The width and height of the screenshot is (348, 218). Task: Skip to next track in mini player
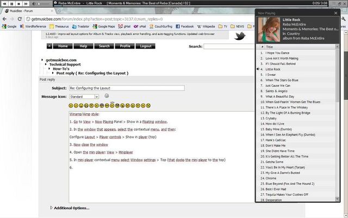point(26,4)
